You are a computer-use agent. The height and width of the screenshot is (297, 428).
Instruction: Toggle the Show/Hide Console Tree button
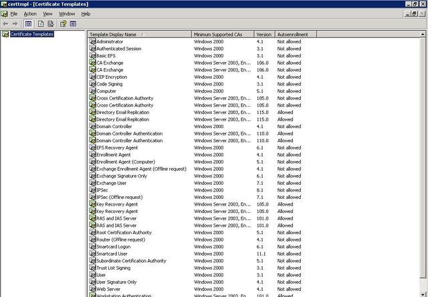click(x=28, y=24)
